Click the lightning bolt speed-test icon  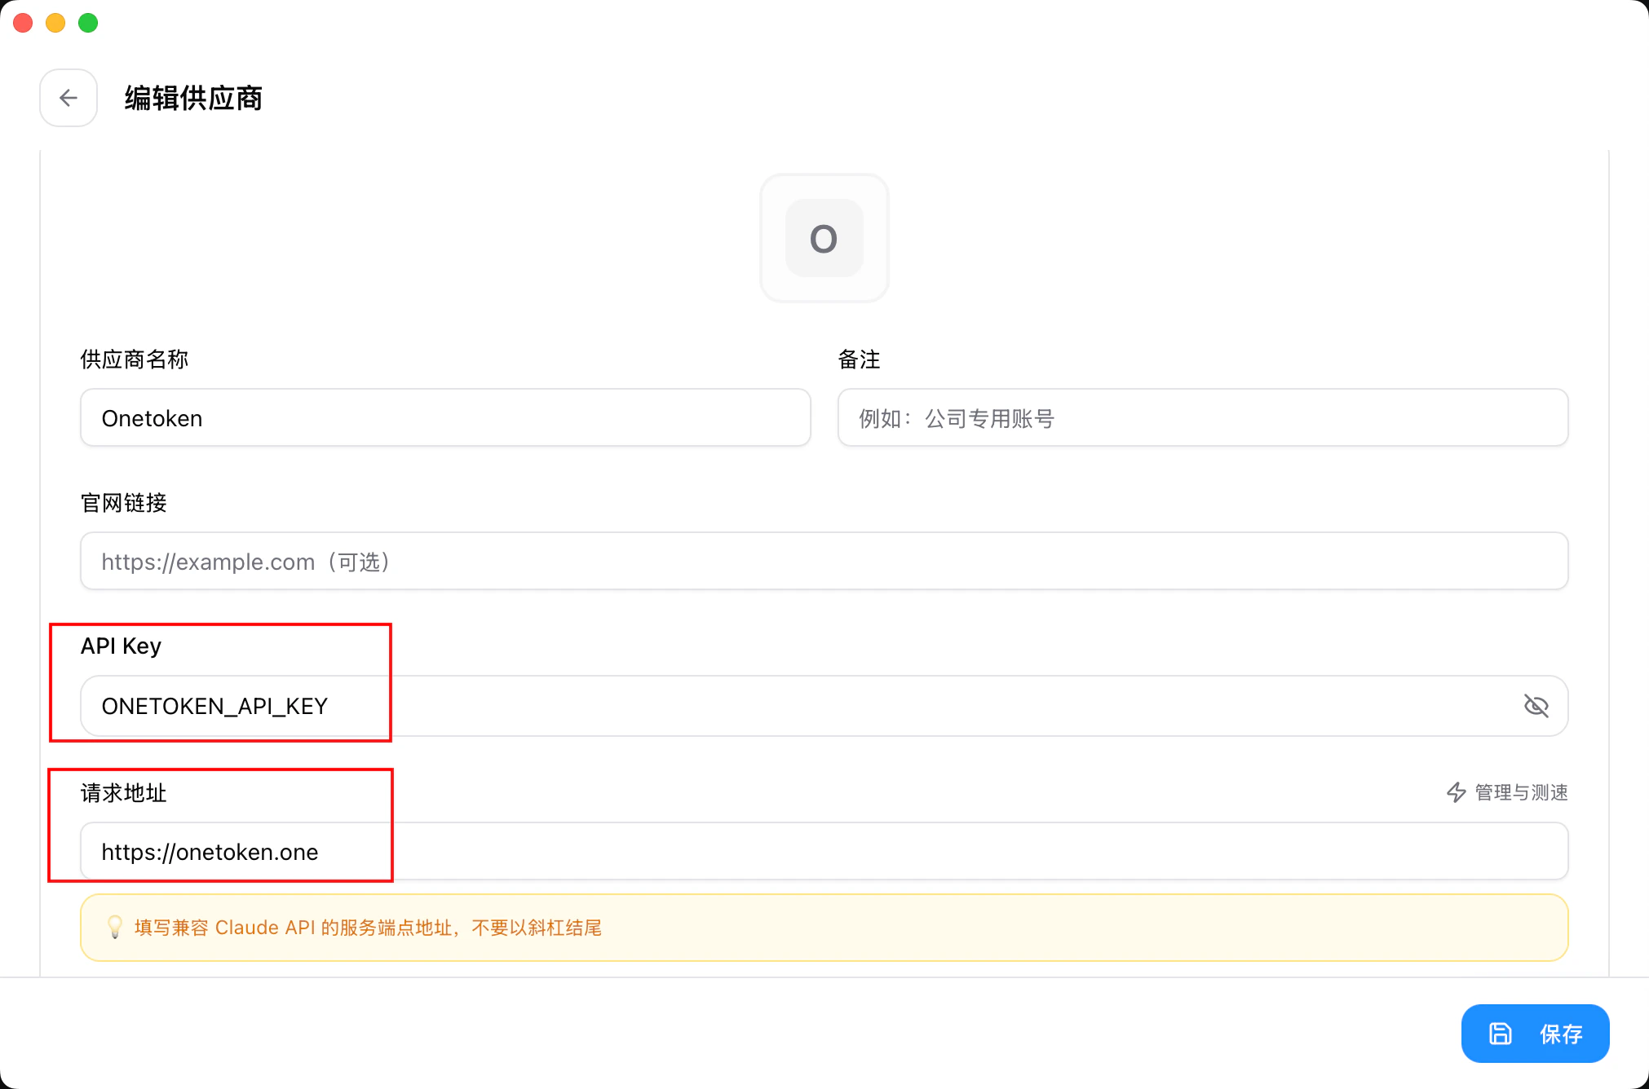pos(1456,792)
